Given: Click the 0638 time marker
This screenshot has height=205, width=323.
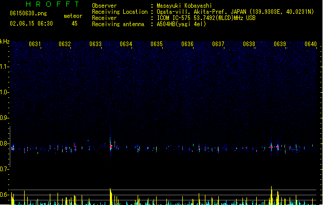Looking at the screenshot, I should tap(249, 44).
